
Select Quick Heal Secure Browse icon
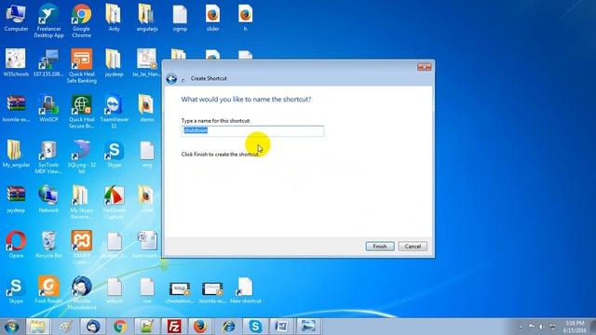pyautogui.click(x=81, y=112)
